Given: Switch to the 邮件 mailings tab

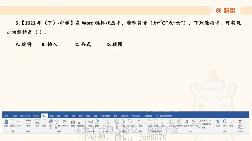Looking at the screenshot, I should pos(81,116).
